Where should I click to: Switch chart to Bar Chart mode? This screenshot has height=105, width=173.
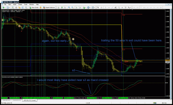(x=59, y=7)
